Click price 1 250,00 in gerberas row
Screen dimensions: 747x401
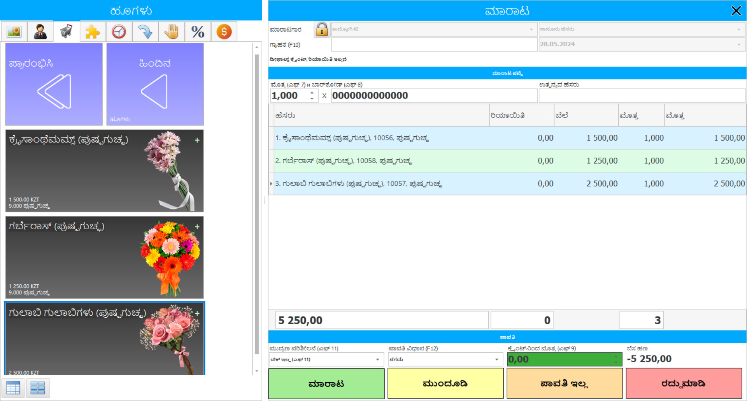[602, 161]
